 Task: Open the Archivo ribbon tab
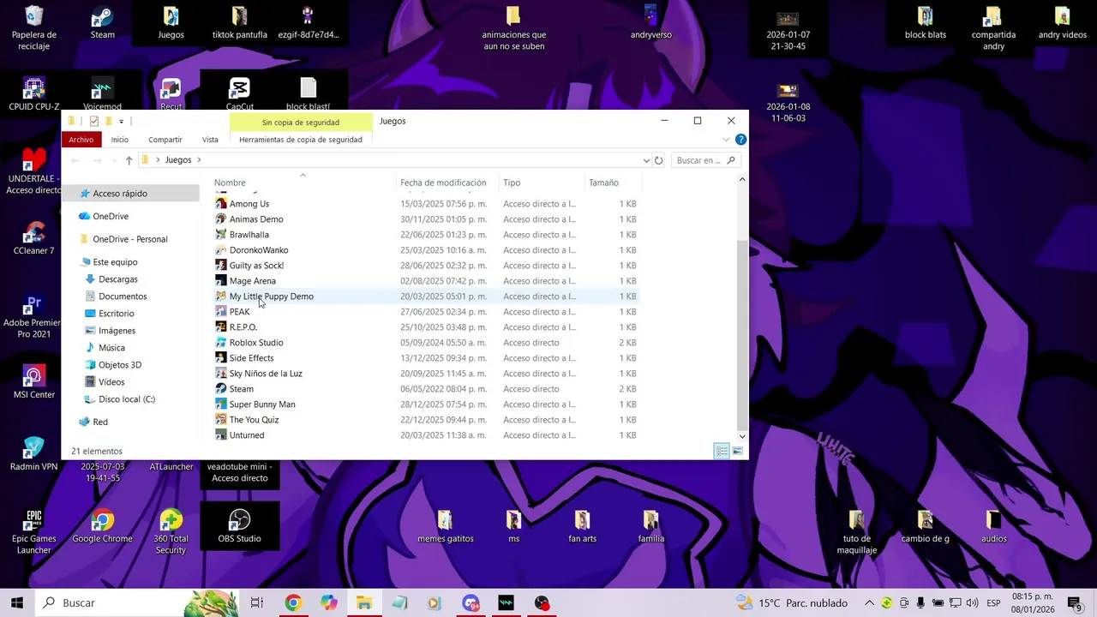click(81, 140)
